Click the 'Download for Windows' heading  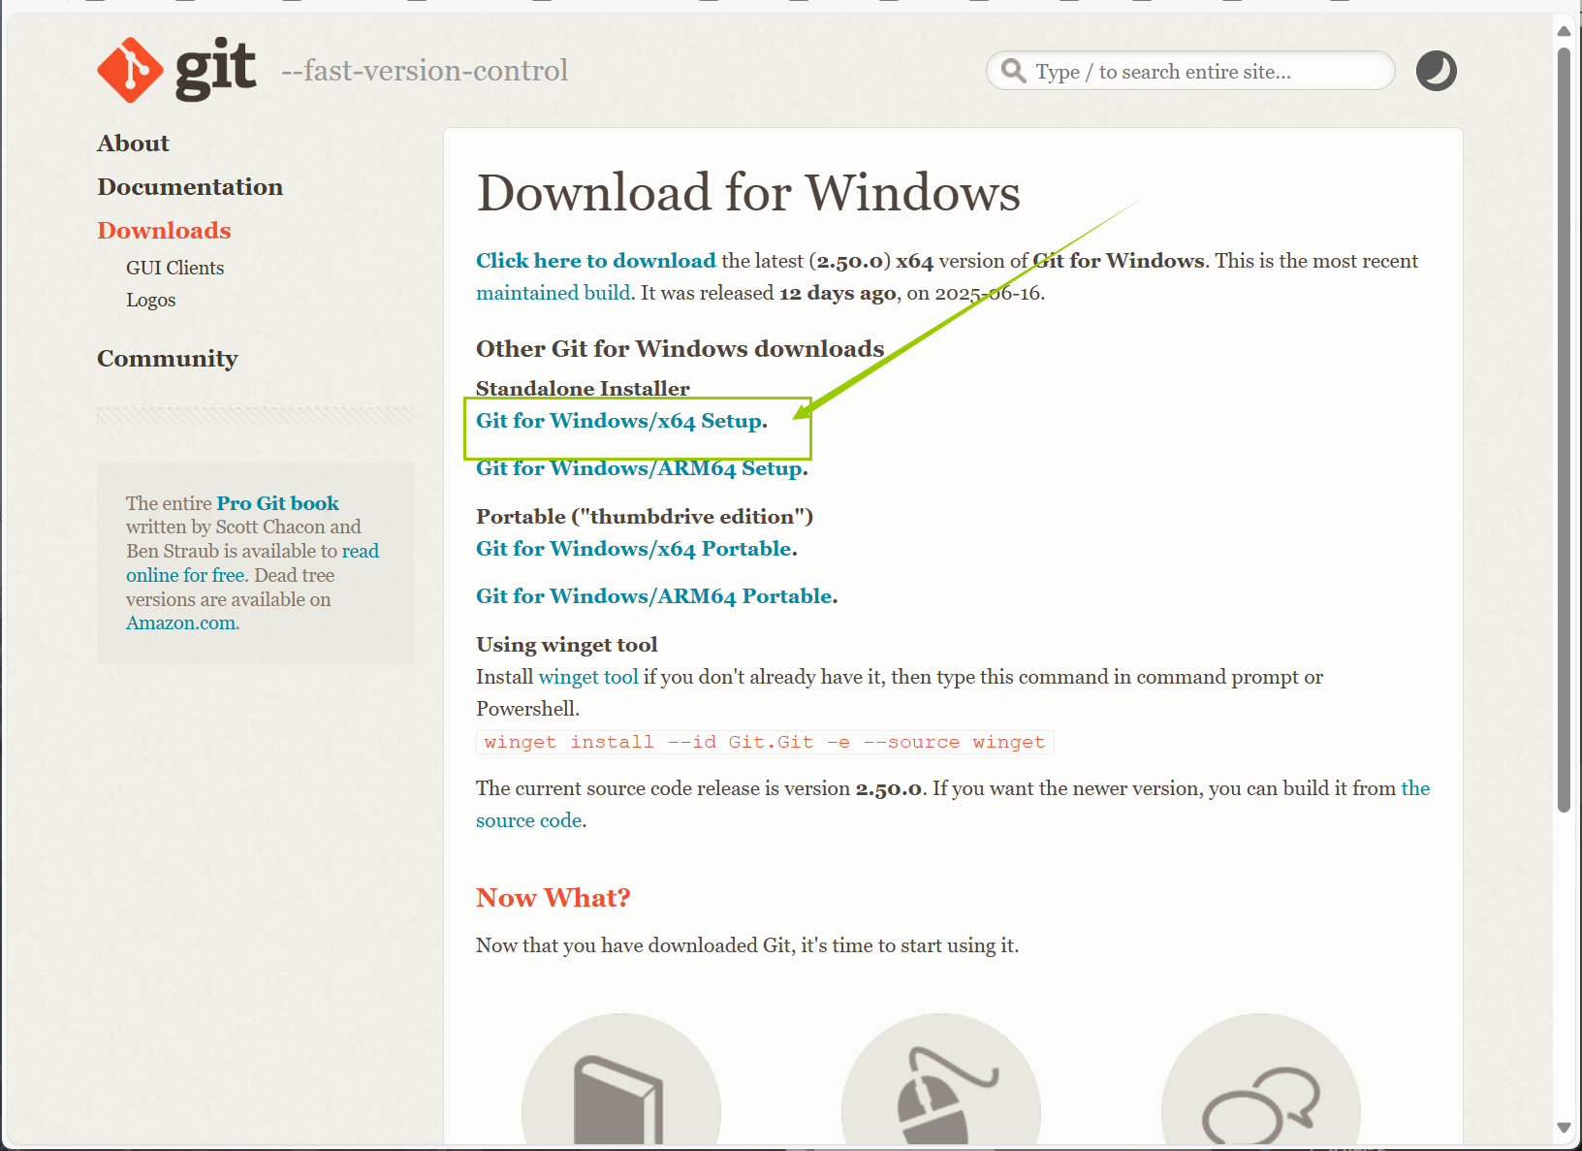tap(748, 192)
